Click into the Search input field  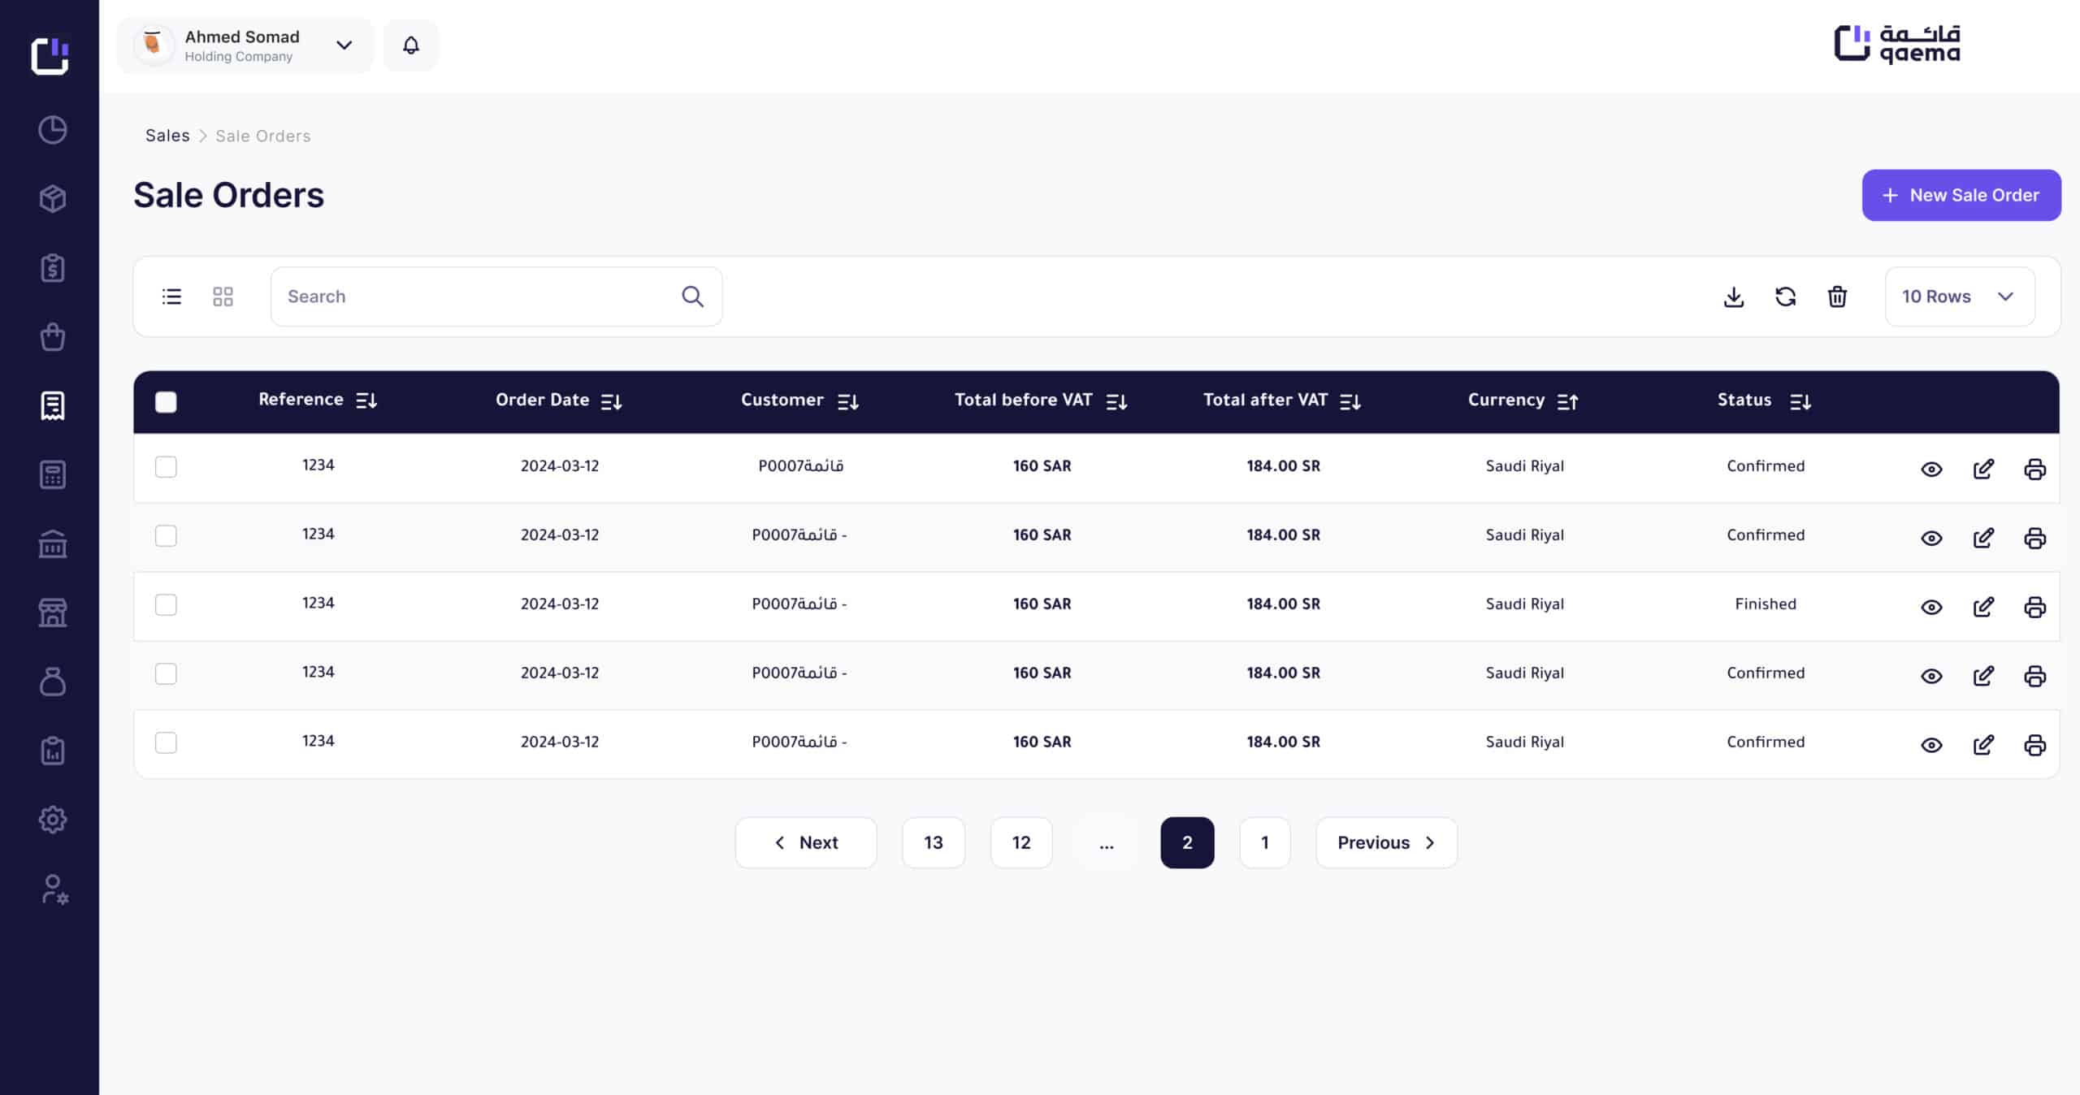(x=479, y=296)
